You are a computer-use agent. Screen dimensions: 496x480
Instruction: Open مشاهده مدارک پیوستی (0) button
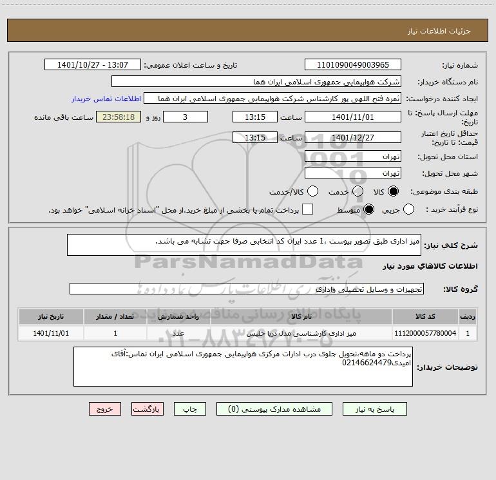(274, 409)
